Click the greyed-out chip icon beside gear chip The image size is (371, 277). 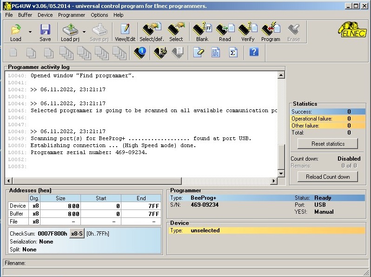pos(178,52)
